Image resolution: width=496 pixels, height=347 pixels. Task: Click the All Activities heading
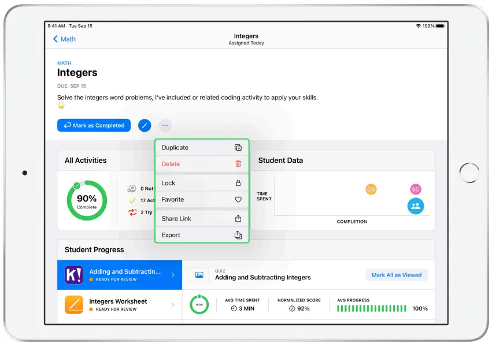86,161
